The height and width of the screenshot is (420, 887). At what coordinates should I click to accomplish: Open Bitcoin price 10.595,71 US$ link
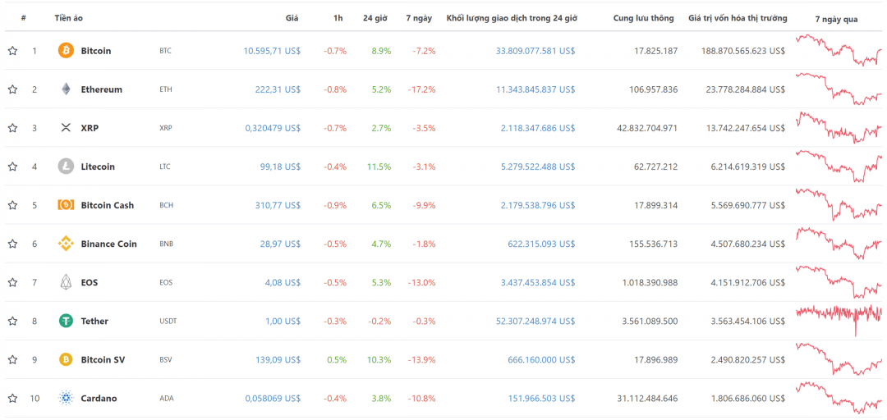pos(272,51)
